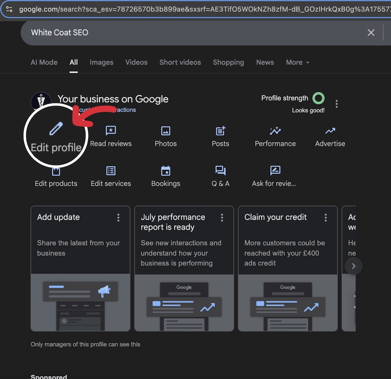Click the Profile strength label
Image resolution: width=391 pixels, height=379 pixels.
pos(284,98)
